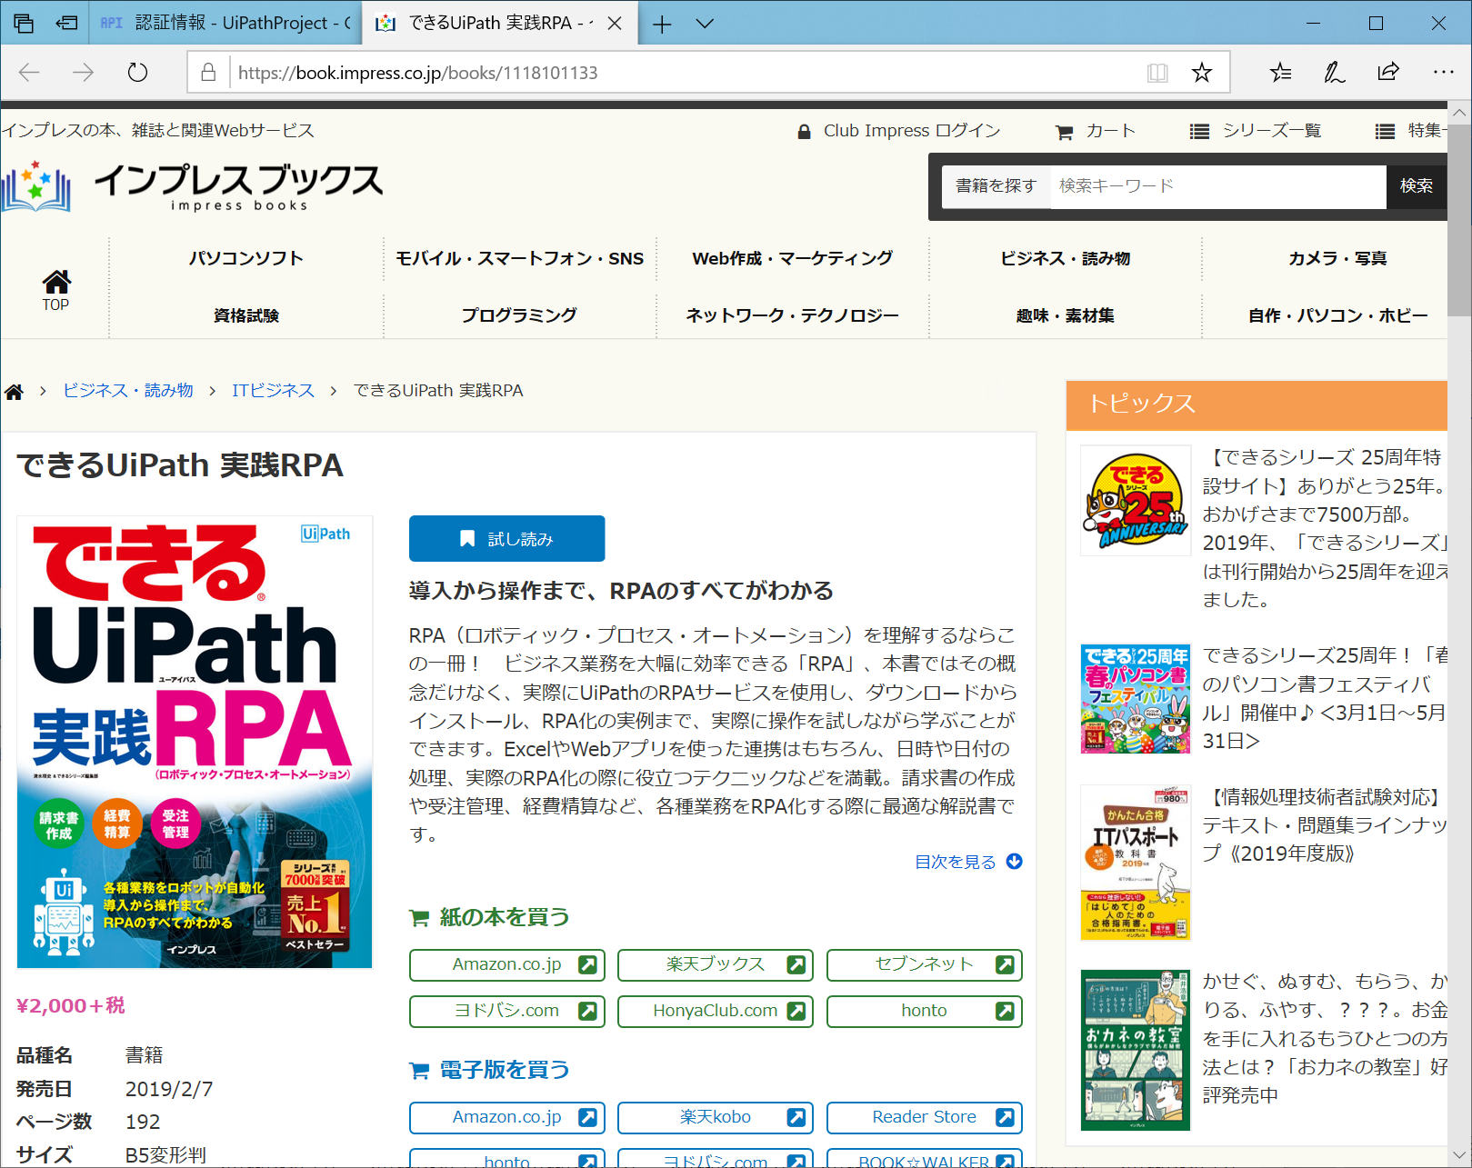Click the Add notes pen icon

[x=1333, y=72]
